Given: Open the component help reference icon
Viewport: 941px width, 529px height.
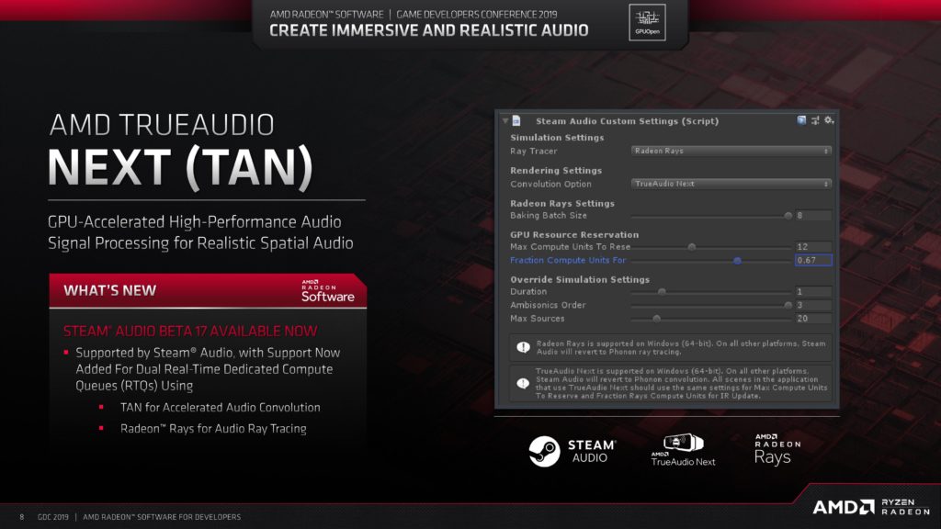Looking at the screenshot, I should point(801,120).
